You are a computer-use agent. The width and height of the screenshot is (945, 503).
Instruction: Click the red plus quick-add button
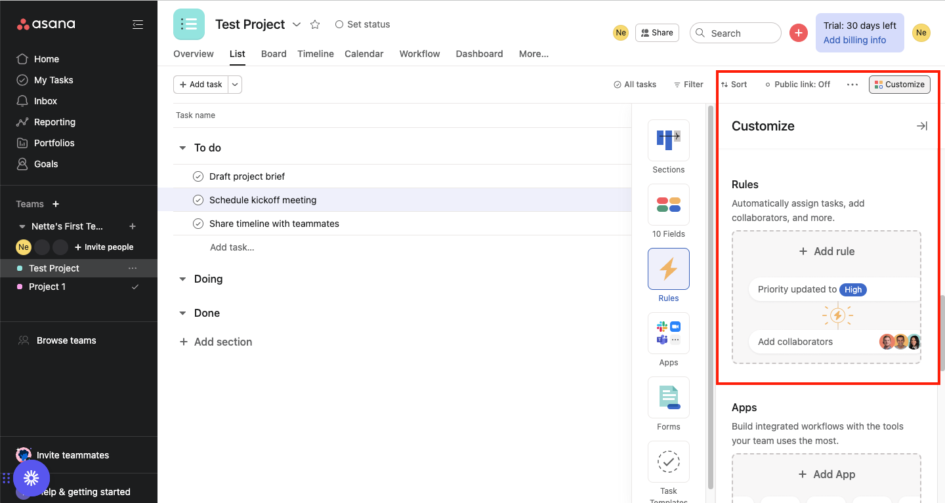point(798,33)
